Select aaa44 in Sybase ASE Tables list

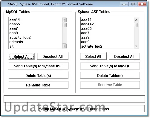point(107,20)
